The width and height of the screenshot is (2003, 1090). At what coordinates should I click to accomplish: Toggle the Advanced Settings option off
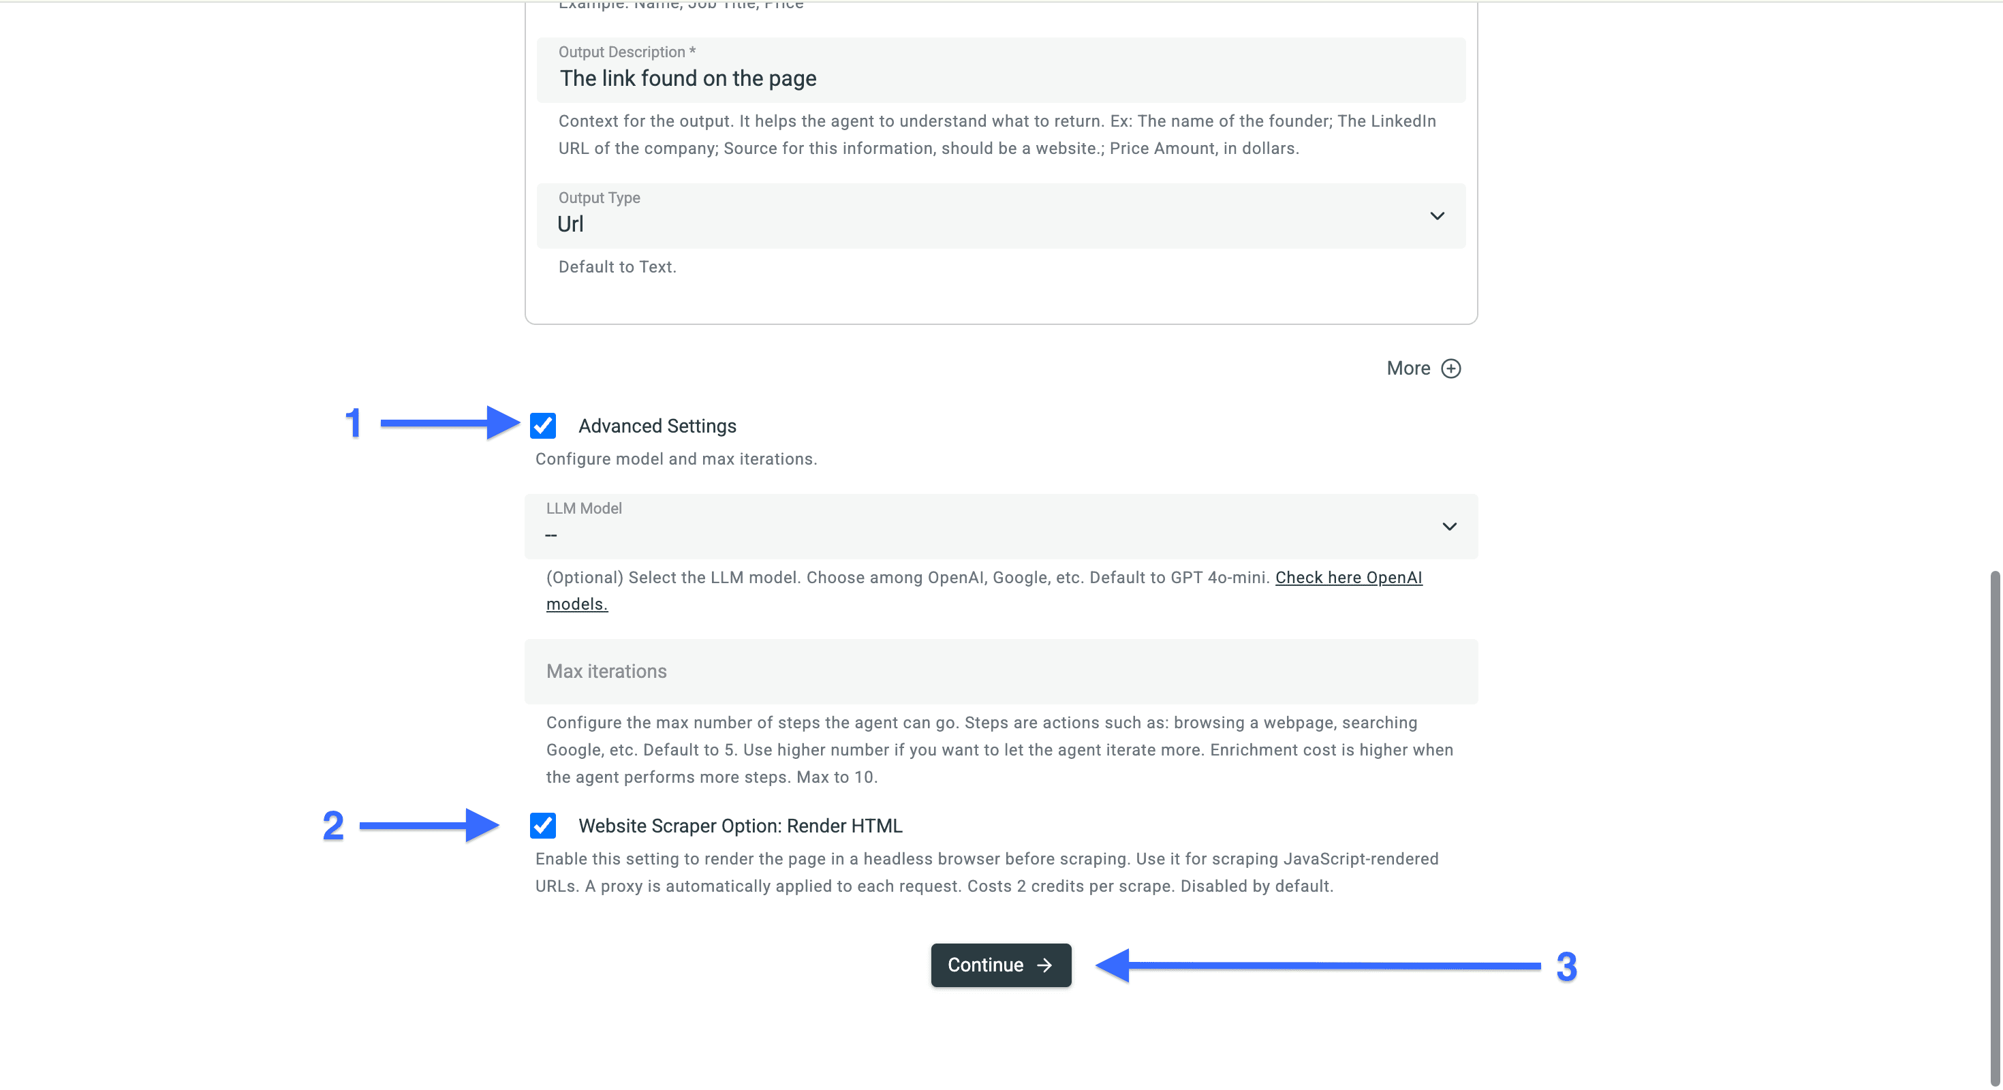click(x=543, y=425)
